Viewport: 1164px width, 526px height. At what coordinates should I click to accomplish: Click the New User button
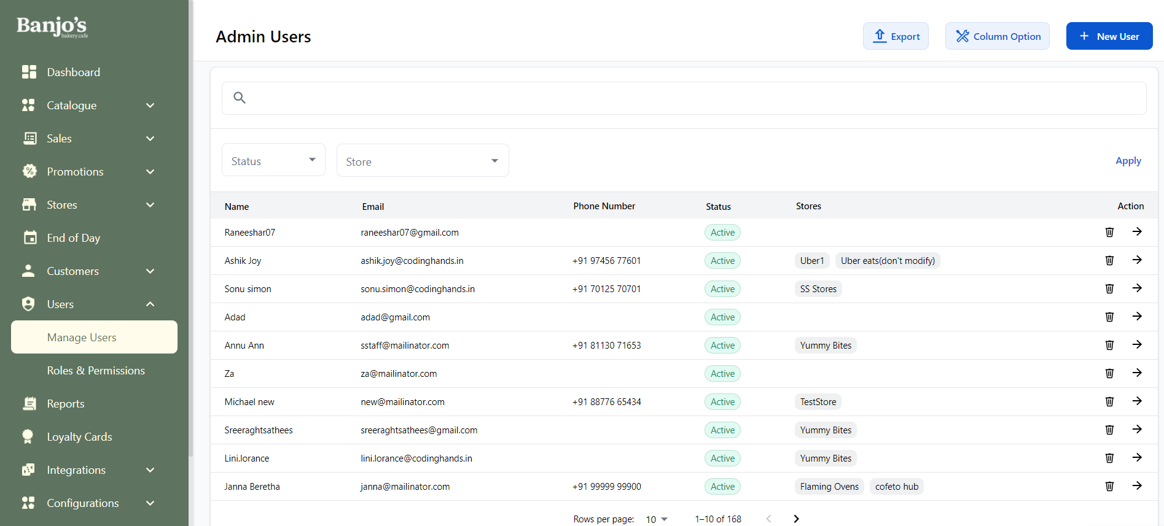[x=1109, y=36]
